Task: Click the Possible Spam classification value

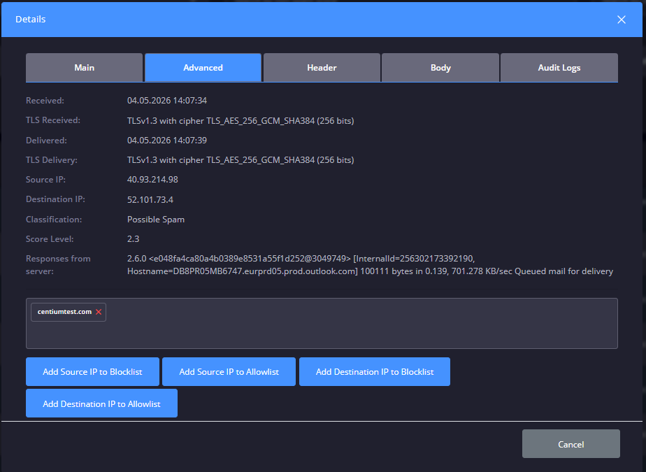Action: click(x=156, y=220)
